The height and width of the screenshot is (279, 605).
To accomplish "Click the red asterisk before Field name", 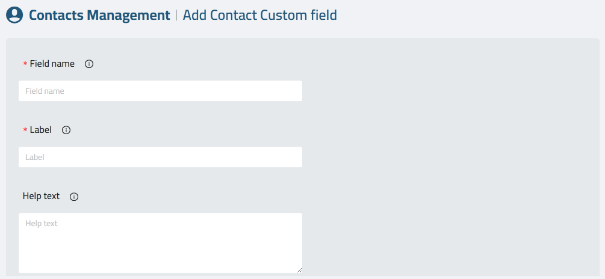I will [x=25, y=64].
